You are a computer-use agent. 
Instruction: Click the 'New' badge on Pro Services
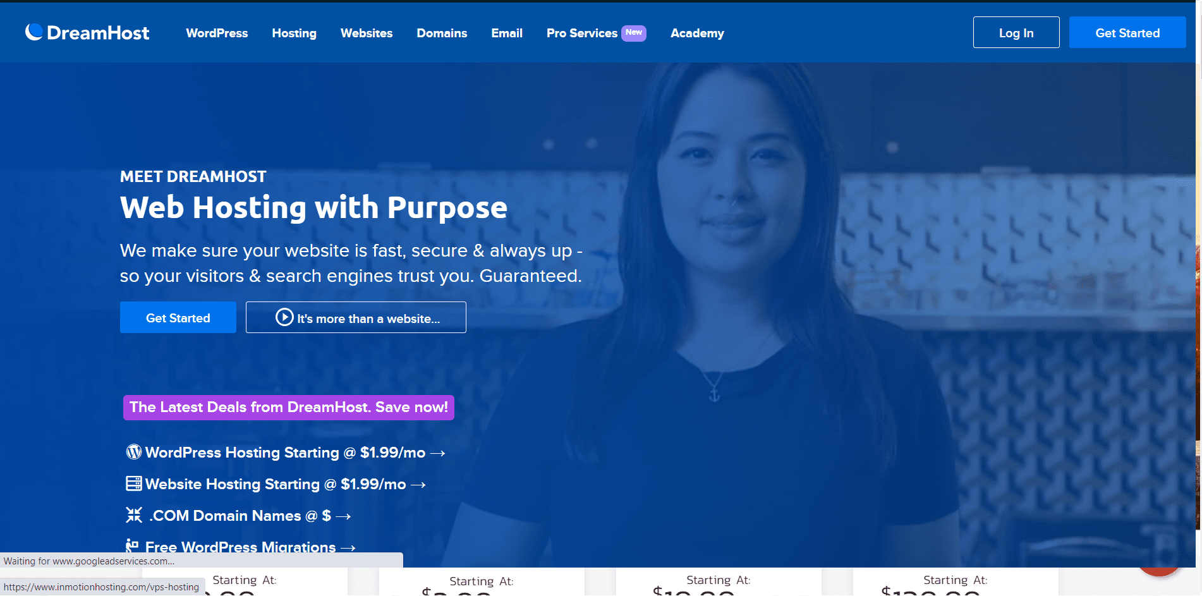pyautogui.click(x=634, y=33)
